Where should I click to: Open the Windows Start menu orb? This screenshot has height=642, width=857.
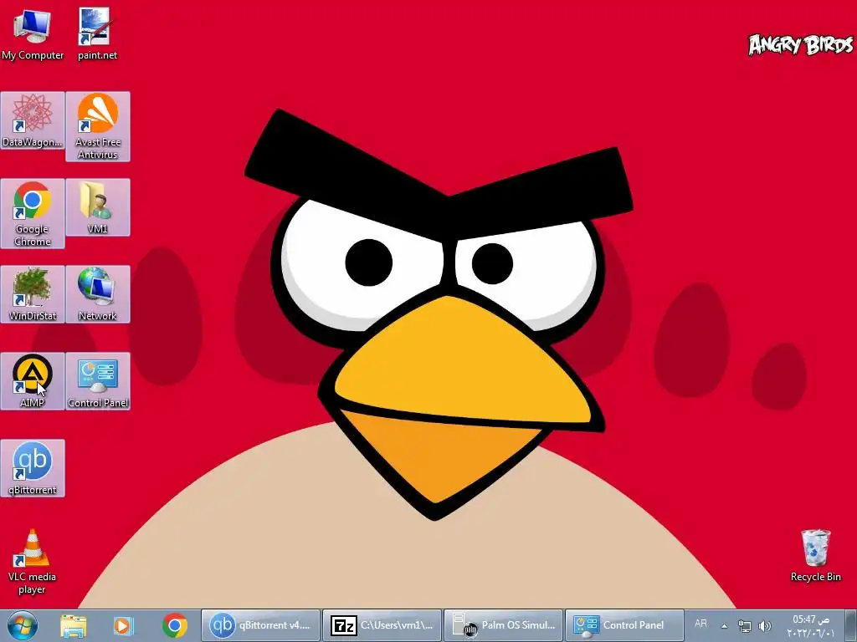[x=22, y=625]
